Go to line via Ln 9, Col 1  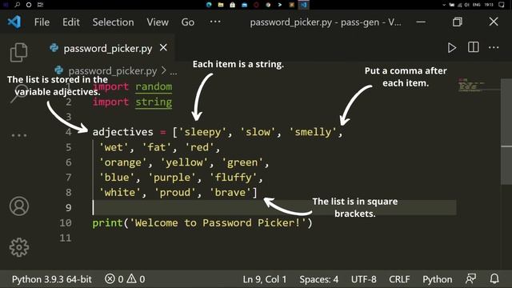click(x=265, y=279)
